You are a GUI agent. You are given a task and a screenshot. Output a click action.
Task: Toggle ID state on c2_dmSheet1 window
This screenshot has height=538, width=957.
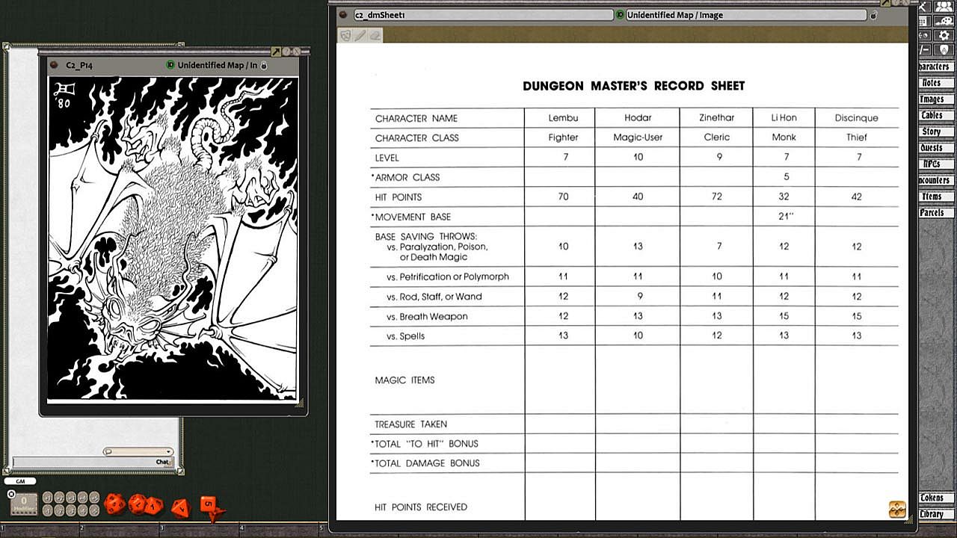coord(620,14)
